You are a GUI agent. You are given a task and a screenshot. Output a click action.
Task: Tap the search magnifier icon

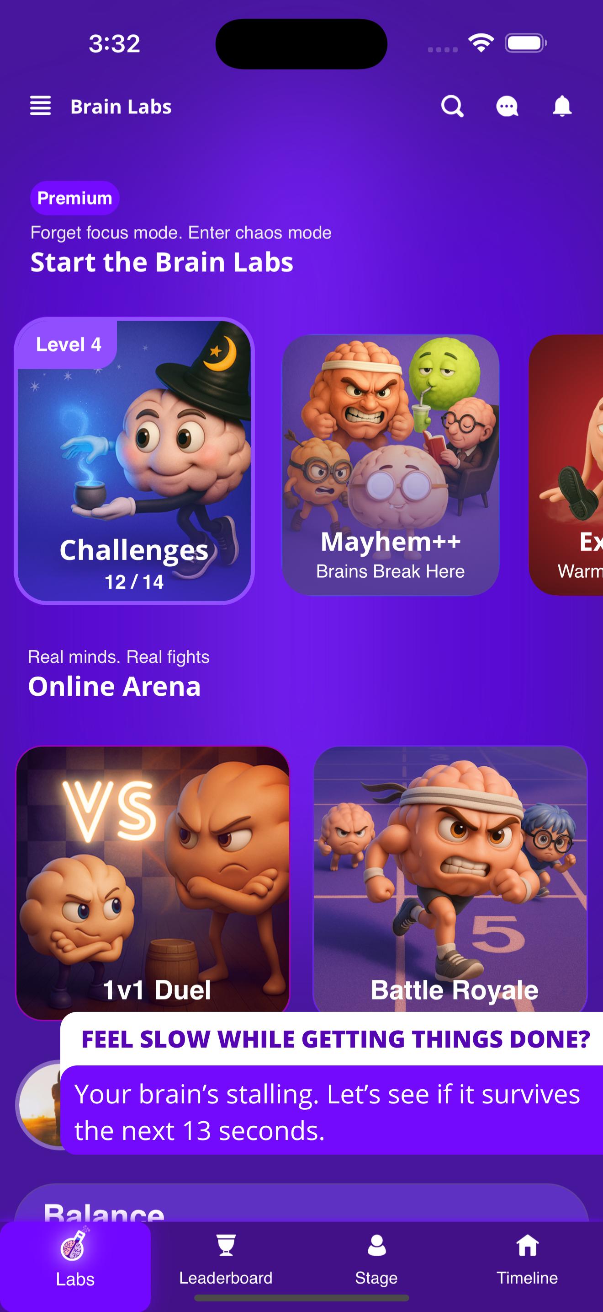click(452, 107)
